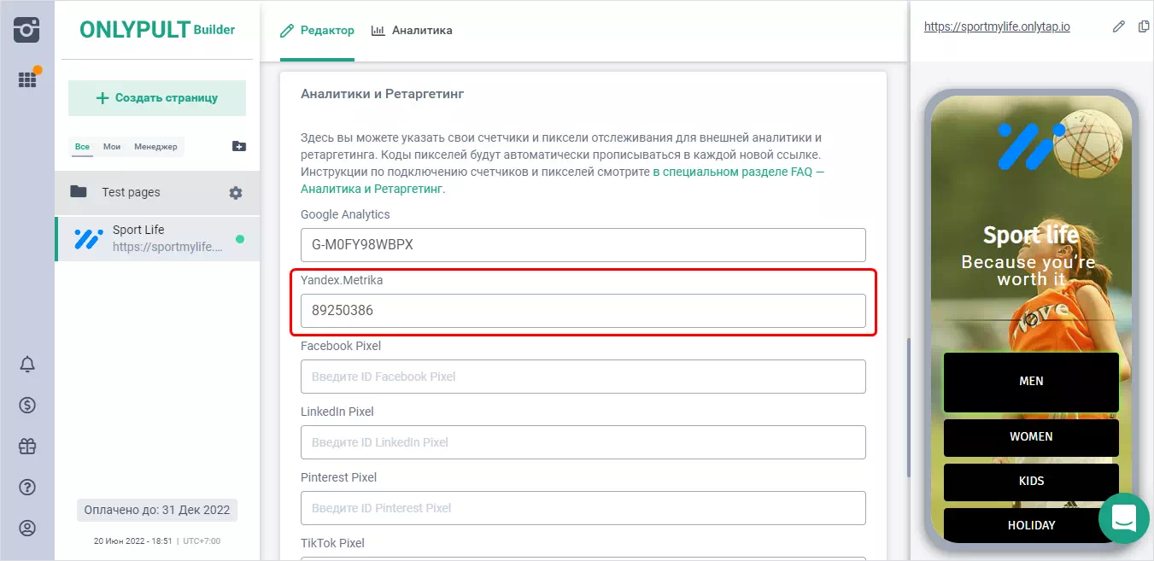Edit the page URL with pencil icon
This screenshot has height=561, width=1154.
[x=1119, y=26]
